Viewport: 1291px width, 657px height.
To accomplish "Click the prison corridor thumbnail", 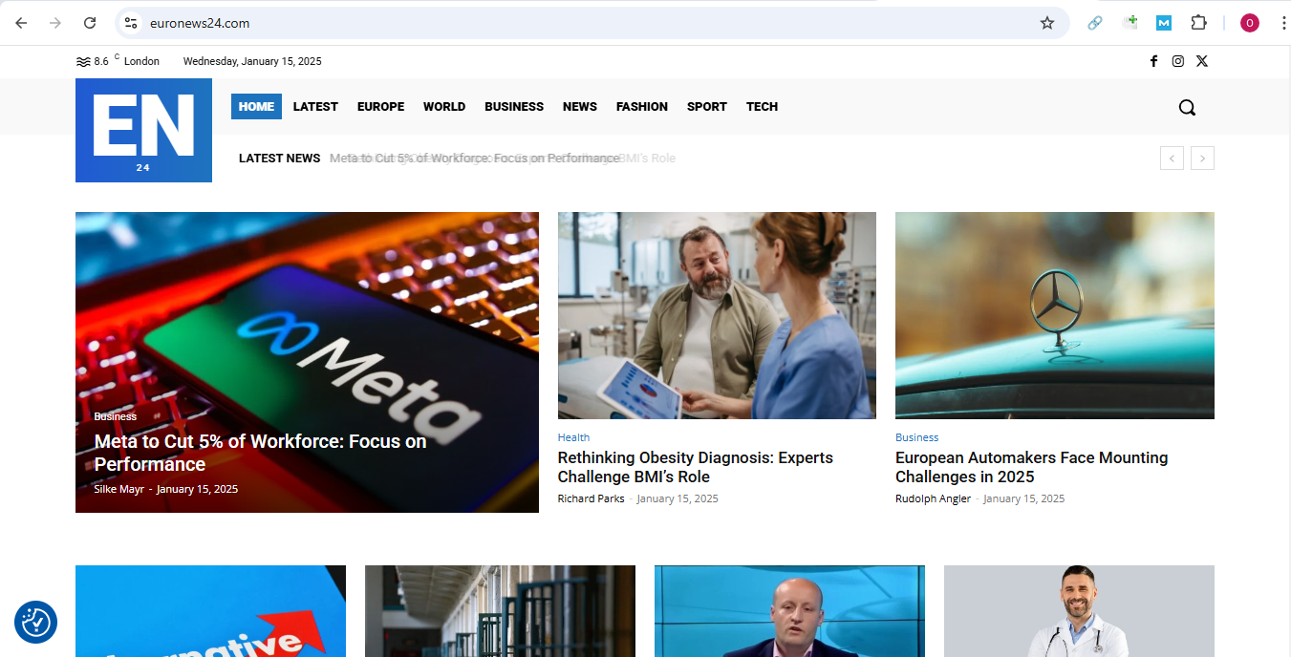I will [500, 611].
